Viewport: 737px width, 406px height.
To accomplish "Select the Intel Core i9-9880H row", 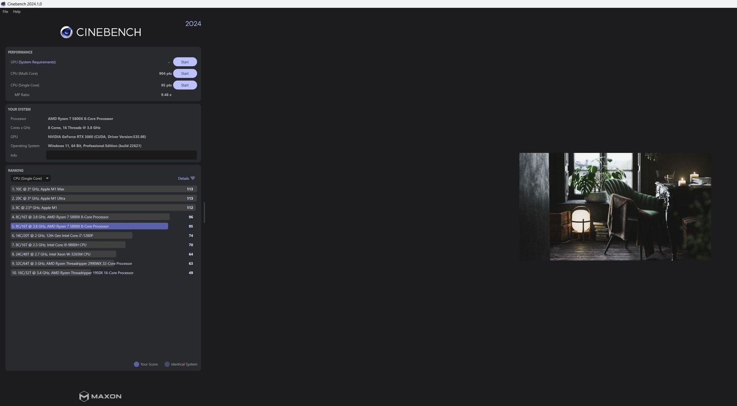I will [x=104, y=245].
